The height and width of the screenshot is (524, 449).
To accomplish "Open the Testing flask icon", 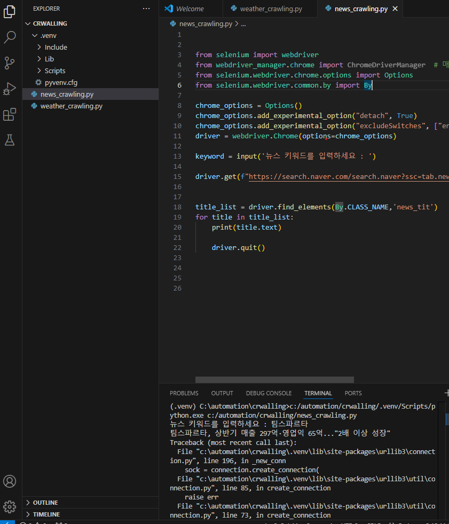I will (10, 140).
